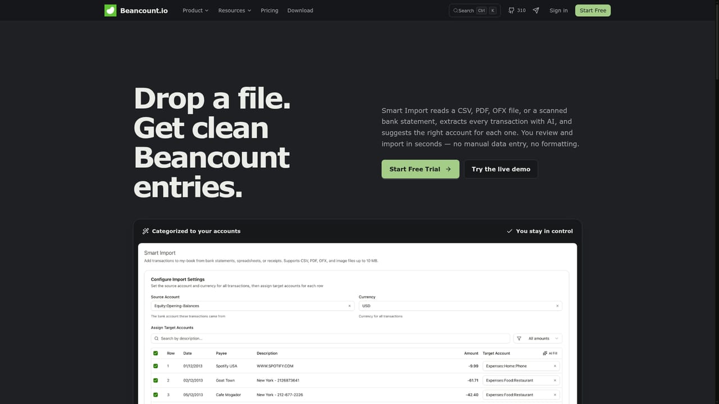Clear target account for Goat Town row
Screen dimensions: 719x404
tap(555, 380)
